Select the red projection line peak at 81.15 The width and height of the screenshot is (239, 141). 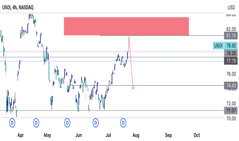129,36
